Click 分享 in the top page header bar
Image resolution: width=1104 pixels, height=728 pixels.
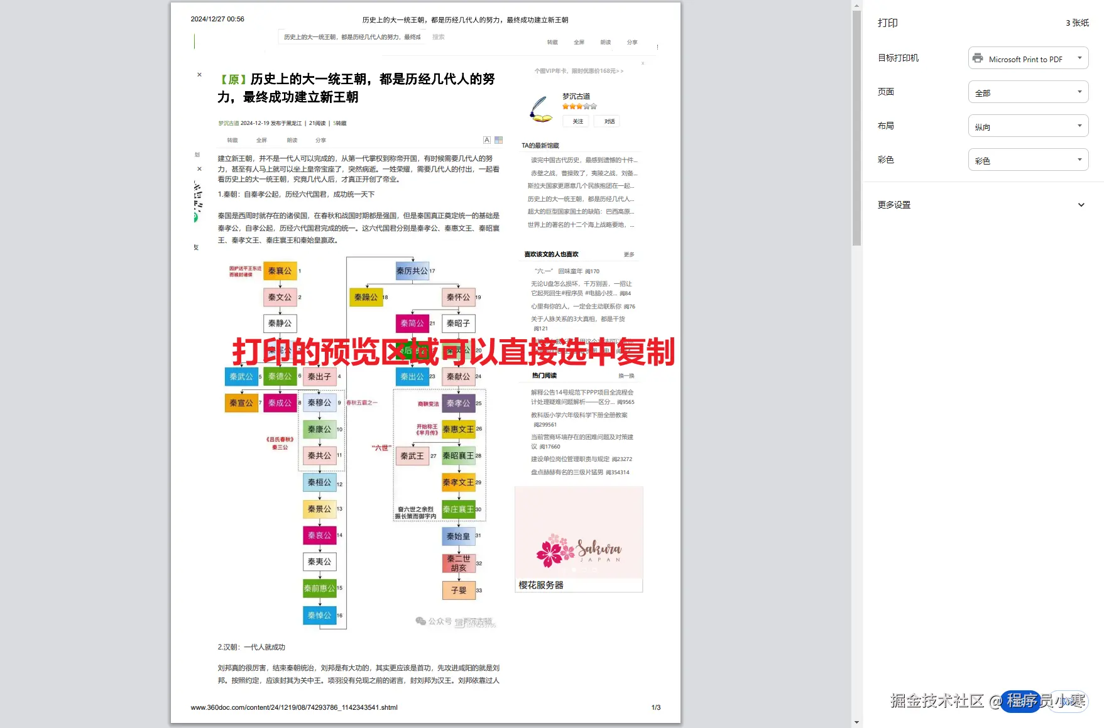coord(632,42)
